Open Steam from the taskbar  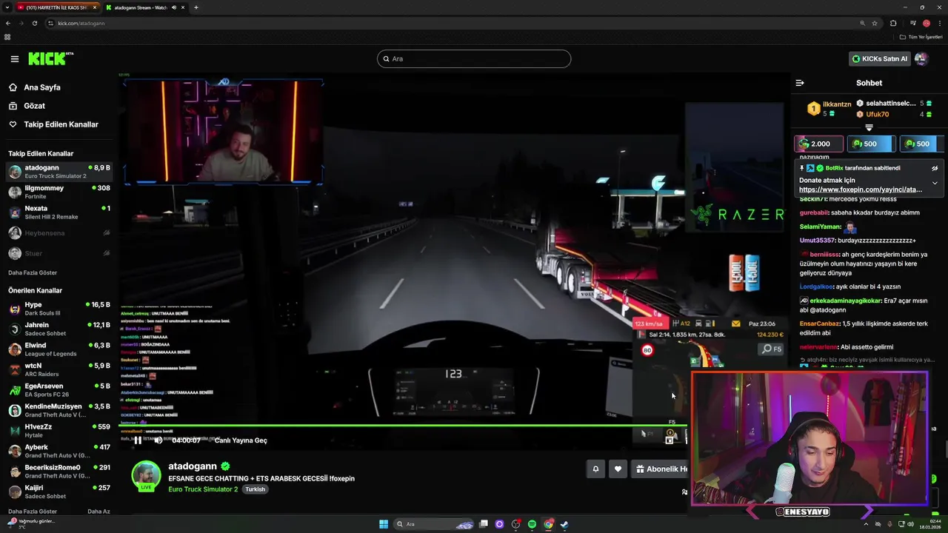[564, 524]
